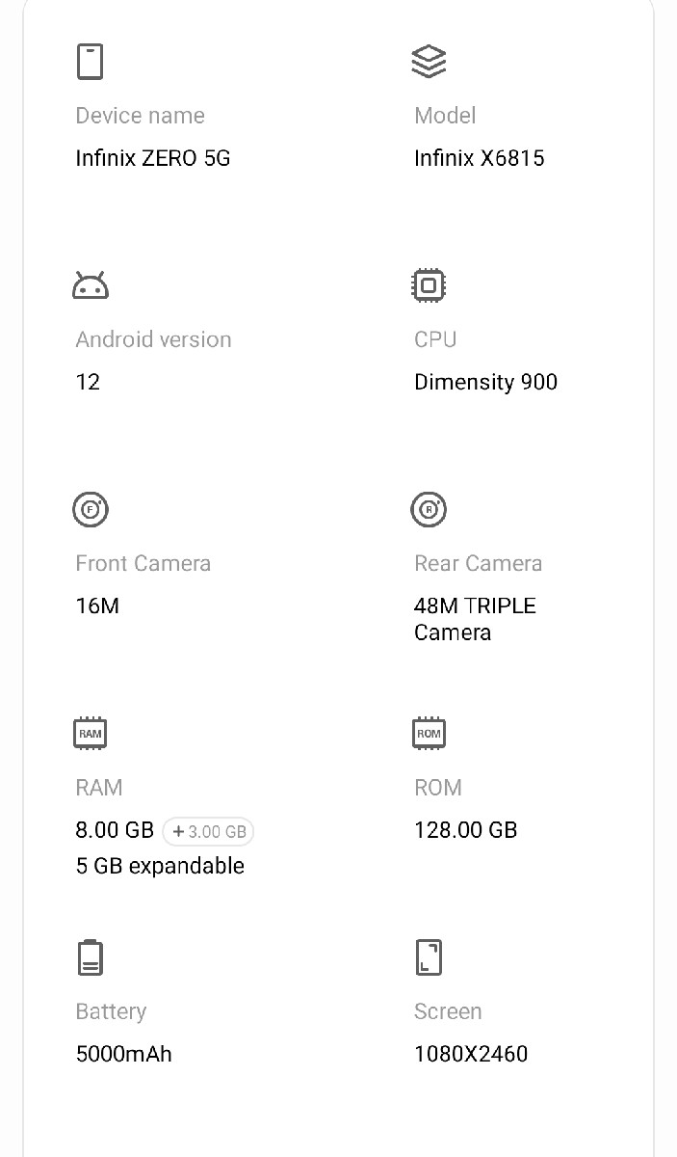The width and height of the screenshot is (677, 1157).
Task: Tap the Screen resolution icon
Action: tap(429, 957)
